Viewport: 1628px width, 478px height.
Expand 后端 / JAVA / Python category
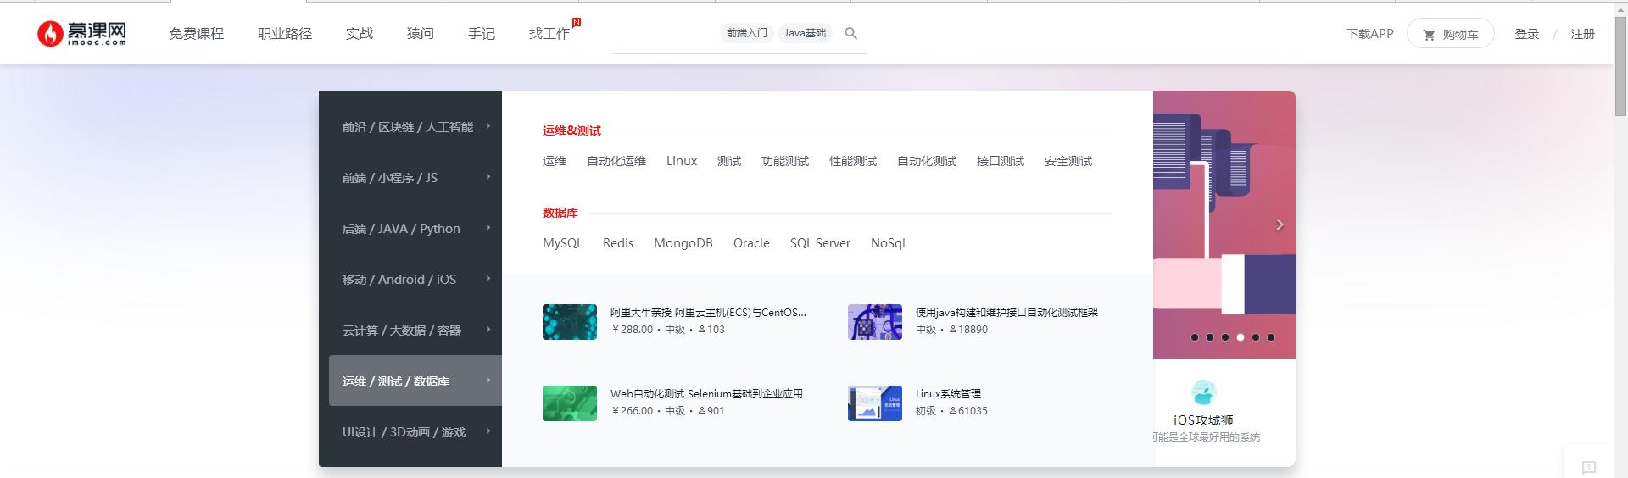(x=415, y=229)
